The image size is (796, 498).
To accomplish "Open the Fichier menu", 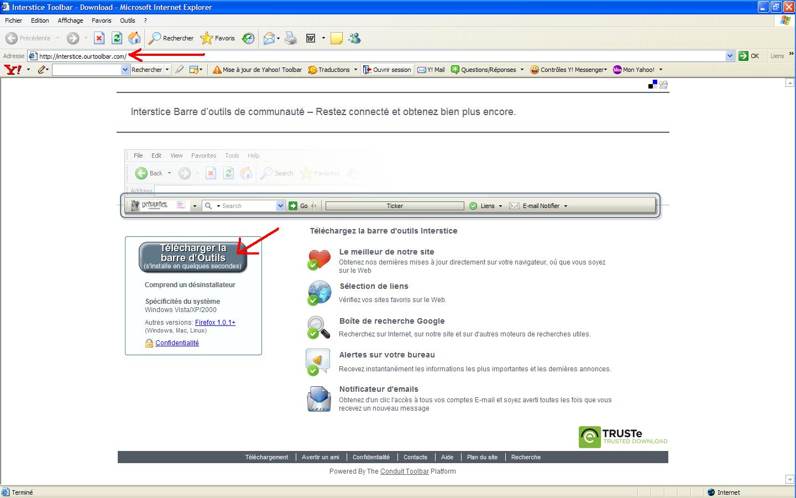I will [14, 20].
